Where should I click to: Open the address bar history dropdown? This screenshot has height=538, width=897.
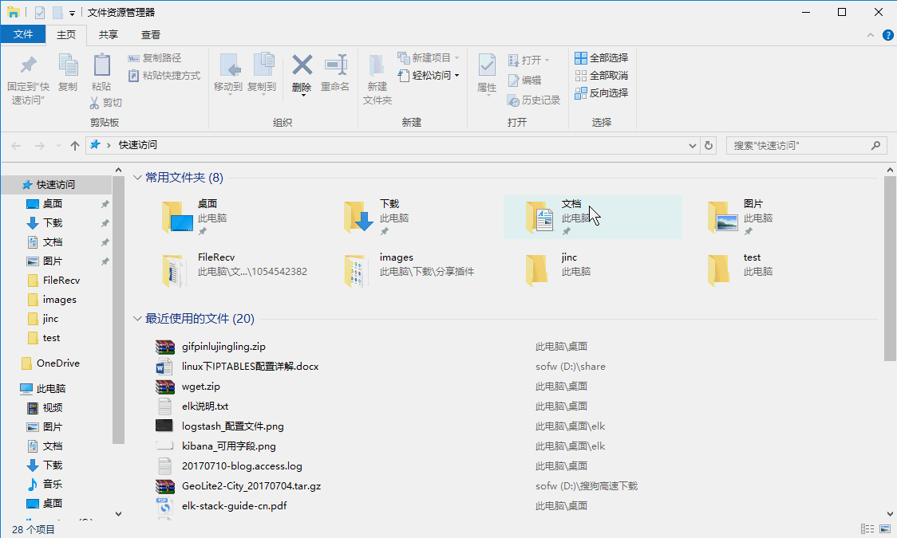coord(693,146)
